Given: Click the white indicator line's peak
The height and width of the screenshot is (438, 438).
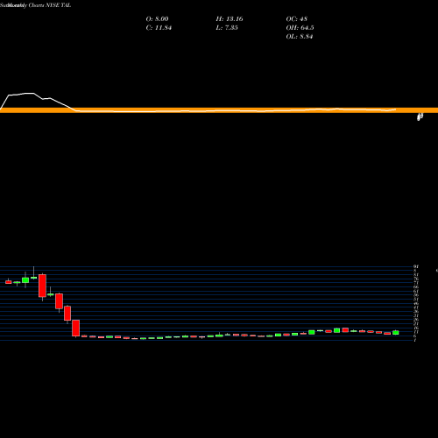Looking at the screenshot, I should pyautogui.click(x=29, y=94).
